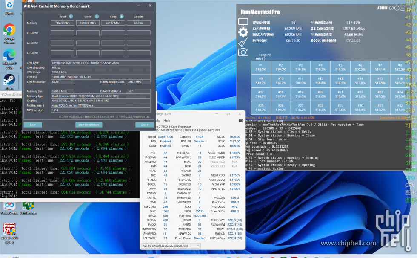417x258 pixels.
Task: Click the Memory Type DDR5-7200 field
Action: click(x=100, y=96)
